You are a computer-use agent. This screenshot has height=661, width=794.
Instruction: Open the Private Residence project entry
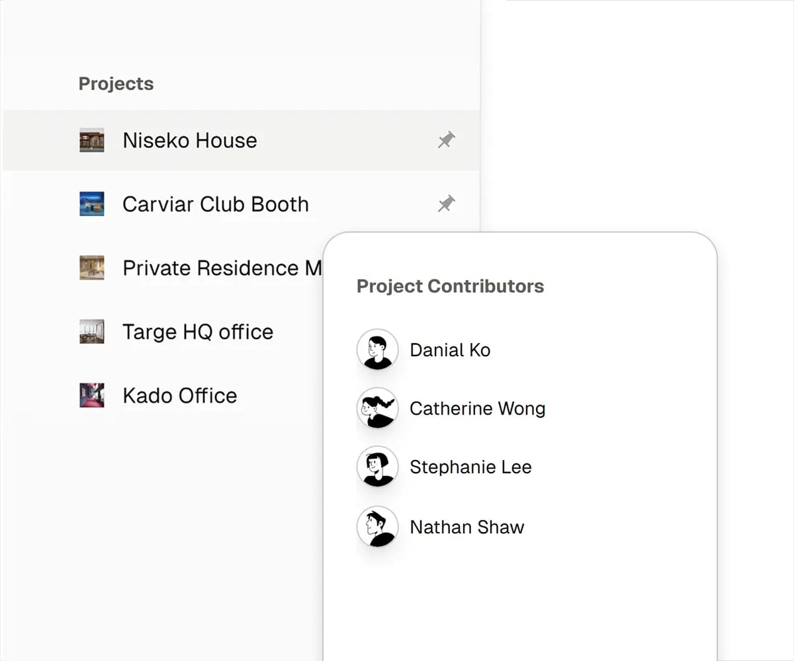point(218,268)
